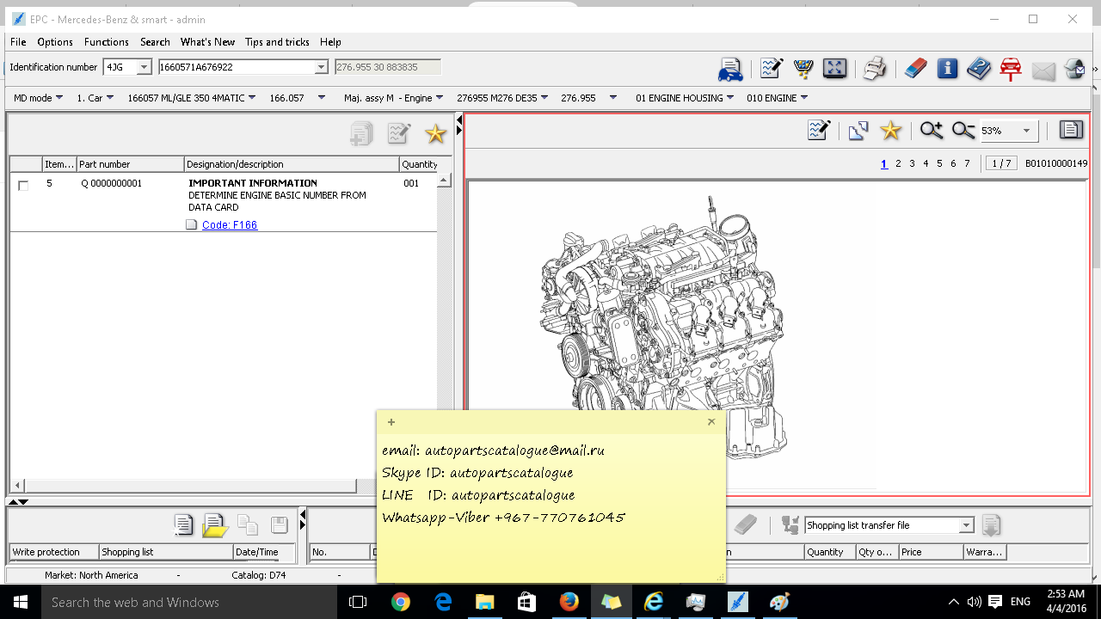Click the star icon above engine illustration
The width and height of the screenshot is (1101, 619).
pyautogui.click(x=890, y=130)
